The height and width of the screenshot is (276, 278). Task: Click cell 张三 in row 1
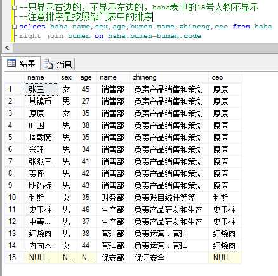(41, 89)
